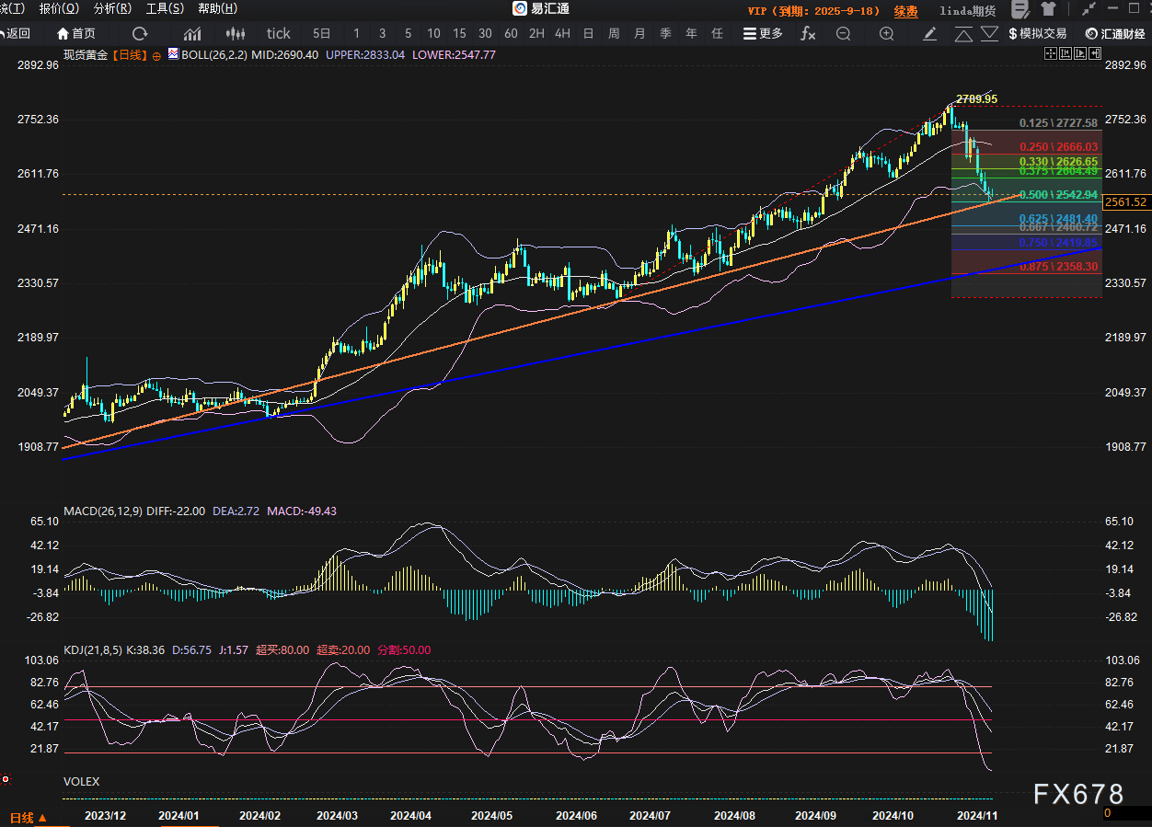Zoom out the chart with the minus magnifier
Image resolution: width=1152 pixels, height=827 pixels.
point(843,33)
